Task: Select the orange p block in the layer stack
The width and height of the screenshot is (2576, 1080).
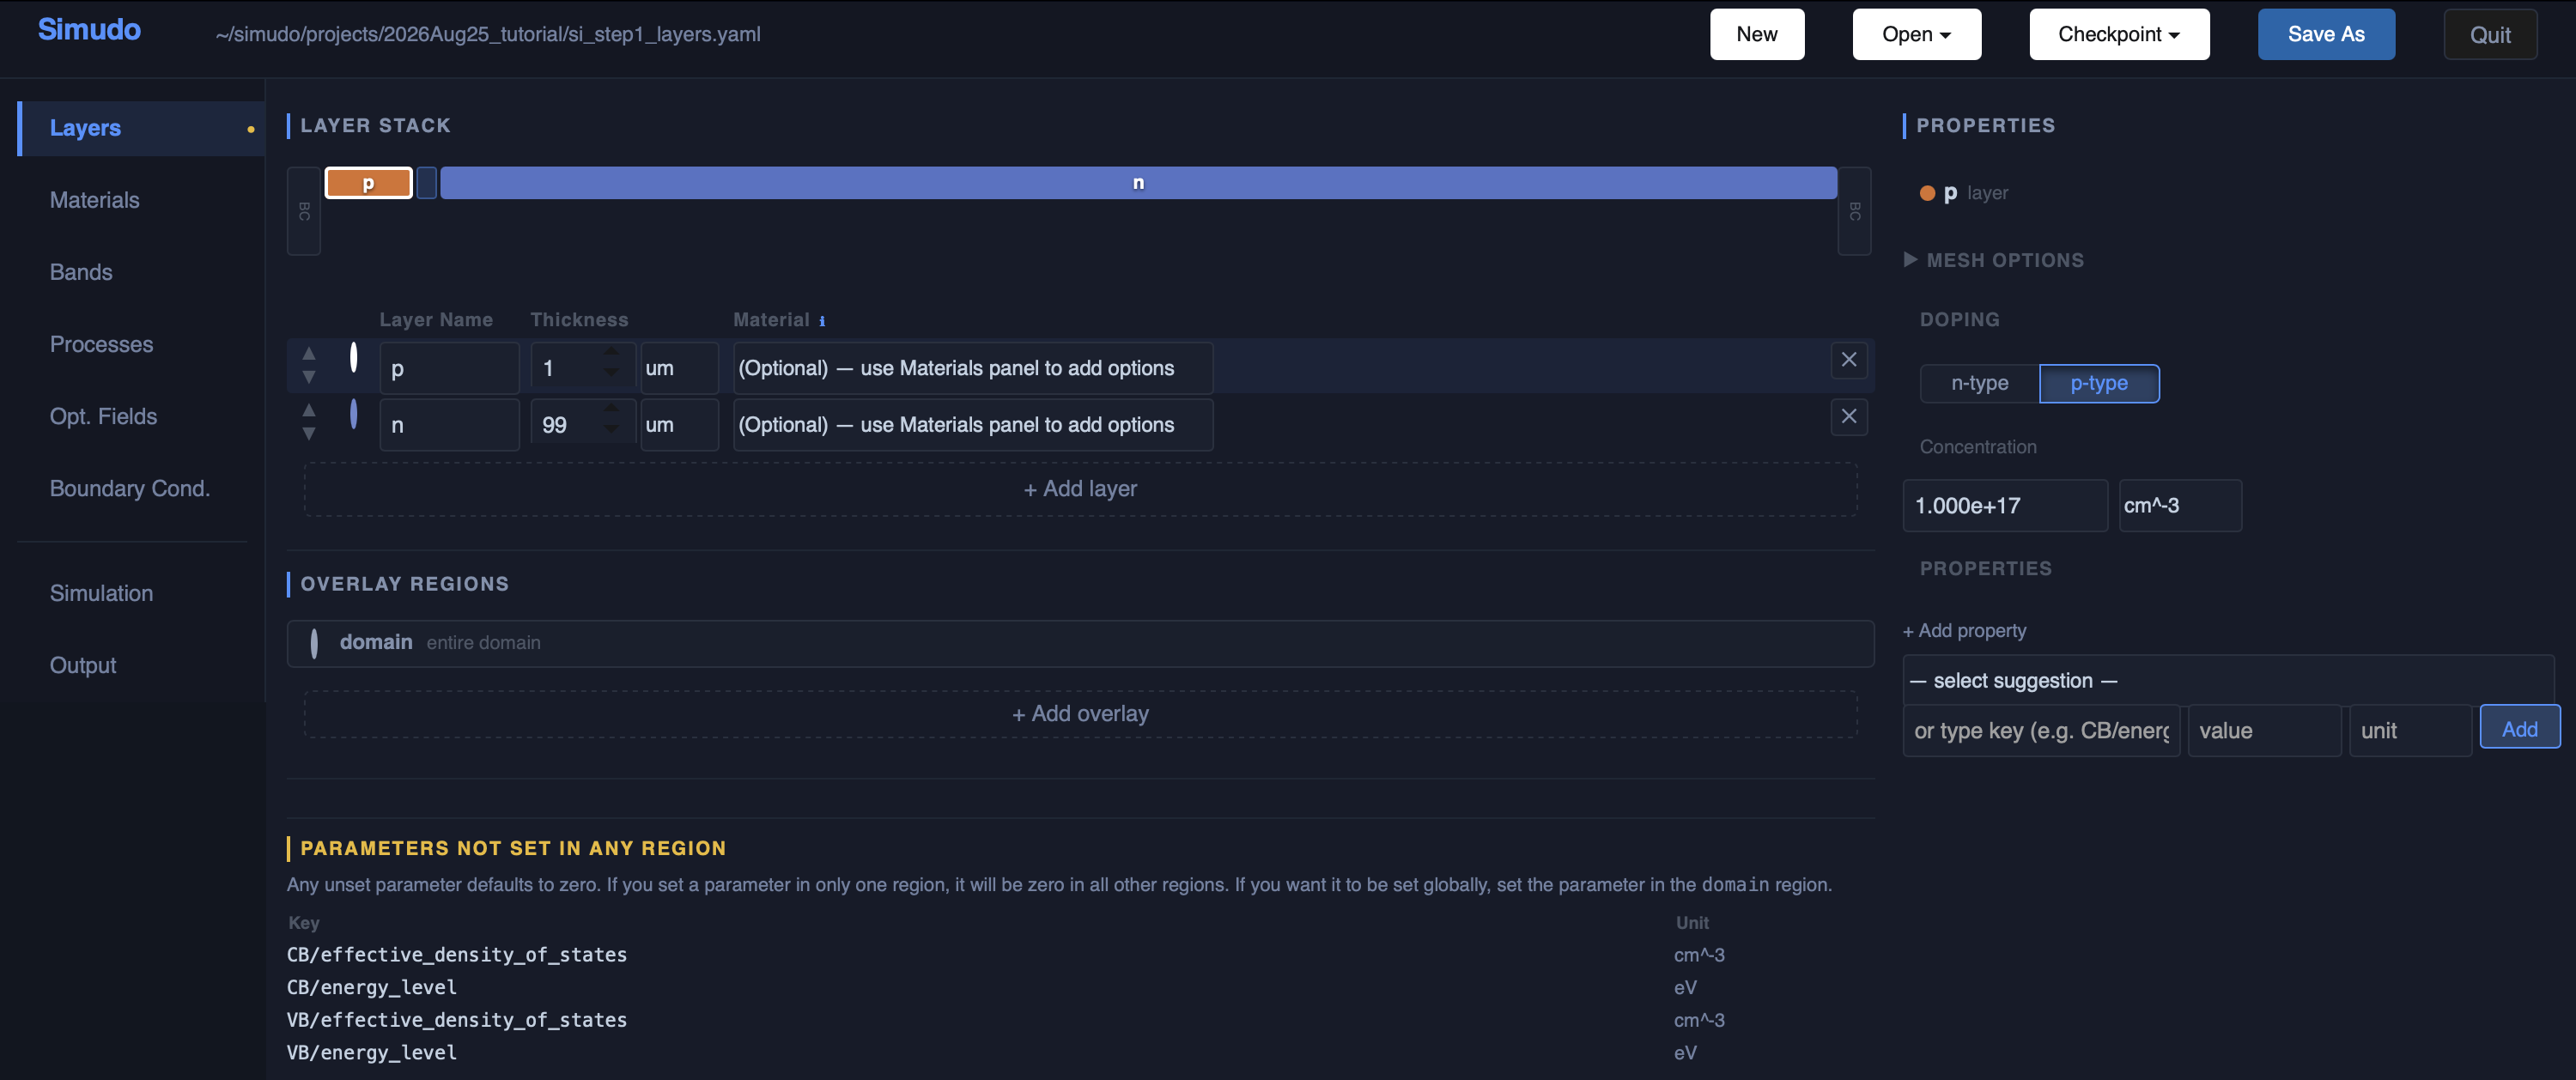Action: coord(369,183)
